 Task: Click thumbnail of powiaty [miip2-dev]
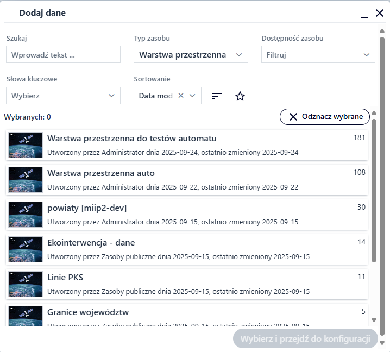click(x=26, y=214)
